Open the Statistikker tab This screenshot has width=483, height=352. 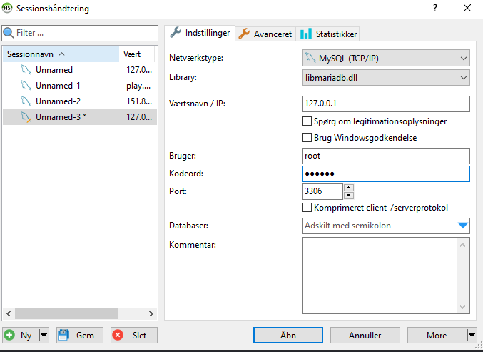tap(328, 34)
